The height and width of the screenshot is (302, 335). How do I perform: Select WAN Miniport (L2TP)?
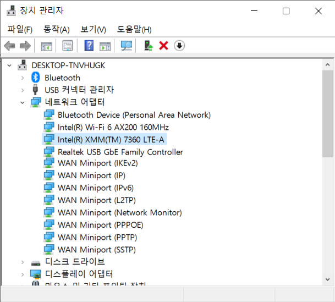pyautogui.click(x=97, y=200)
